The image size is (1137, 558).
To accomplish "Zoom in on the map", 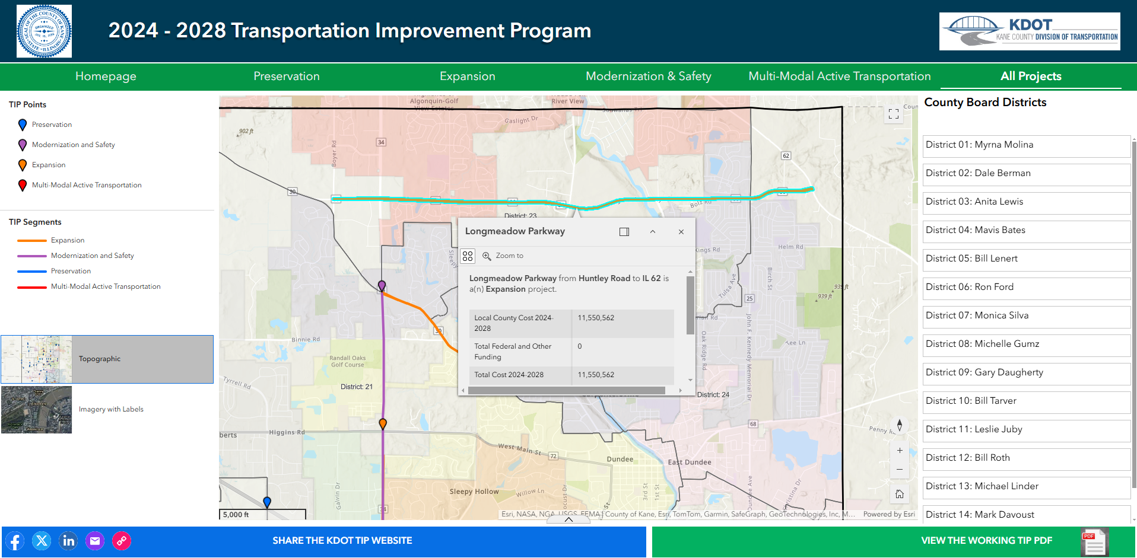I will [900, 451].
